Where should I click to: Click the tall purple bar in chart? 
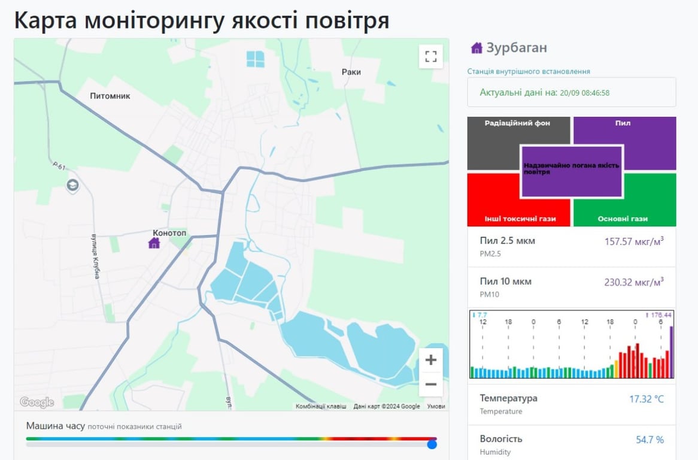(x=671, y=353)
